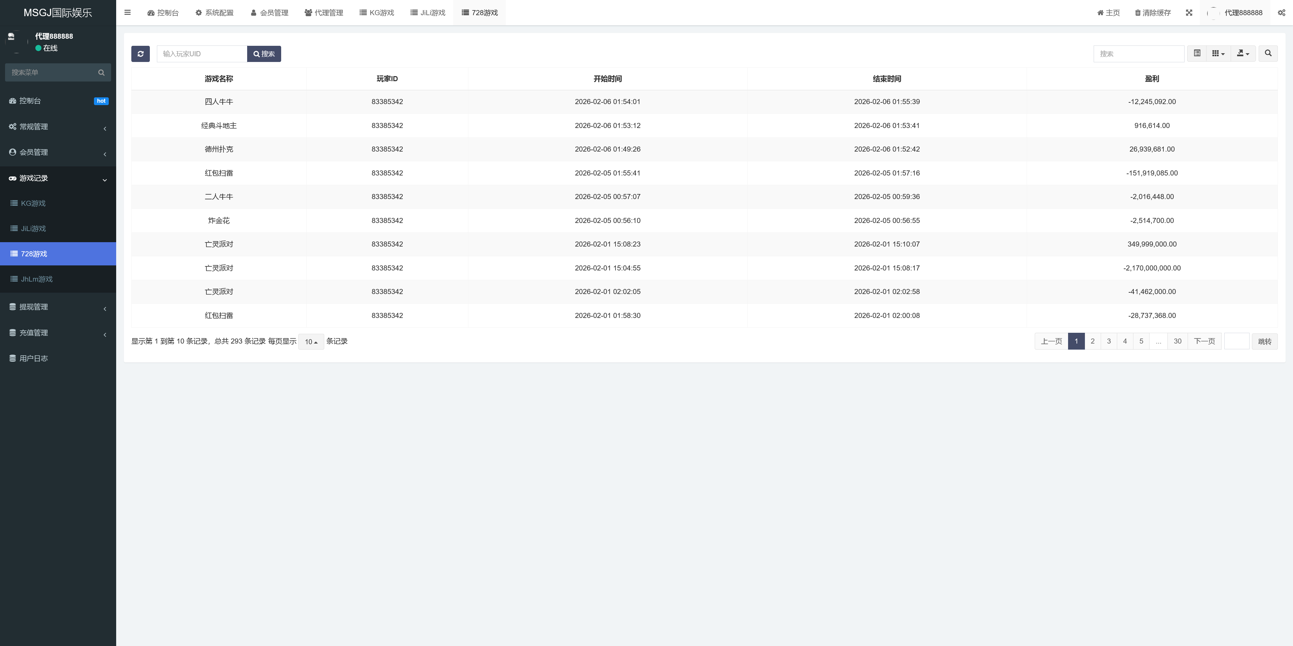Screen dimensions: 1293x646
Task: Click the fullscreen expand icon
Action: [x=1189, y=12]
